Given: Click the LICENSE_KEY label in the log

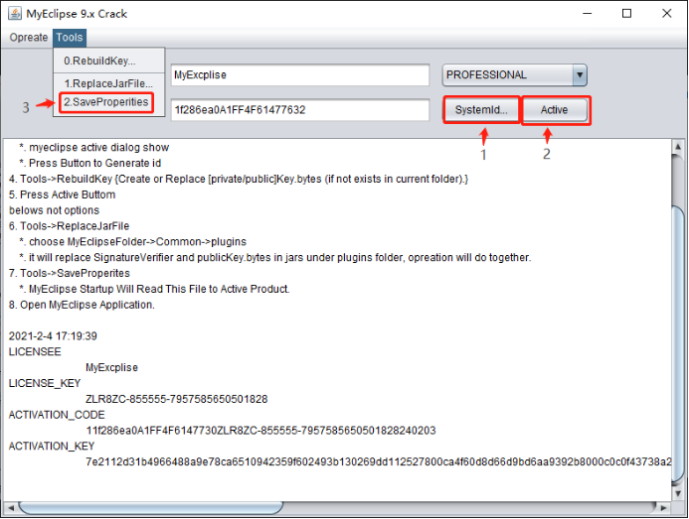Looking at the screenshot, I should pos(45,383).
